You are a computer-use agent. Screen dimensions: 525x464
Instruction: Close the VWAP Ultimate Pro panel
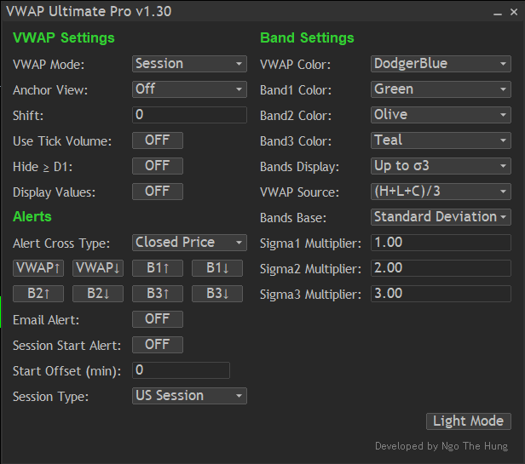[x=514, y=12]
